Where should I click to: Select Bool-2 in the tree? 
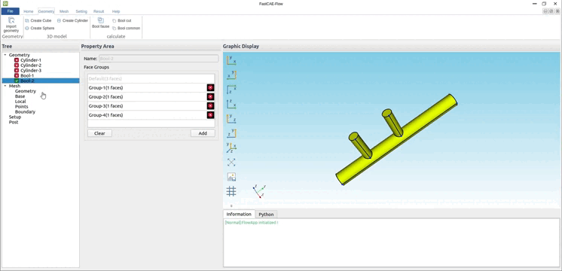[27, 81]
